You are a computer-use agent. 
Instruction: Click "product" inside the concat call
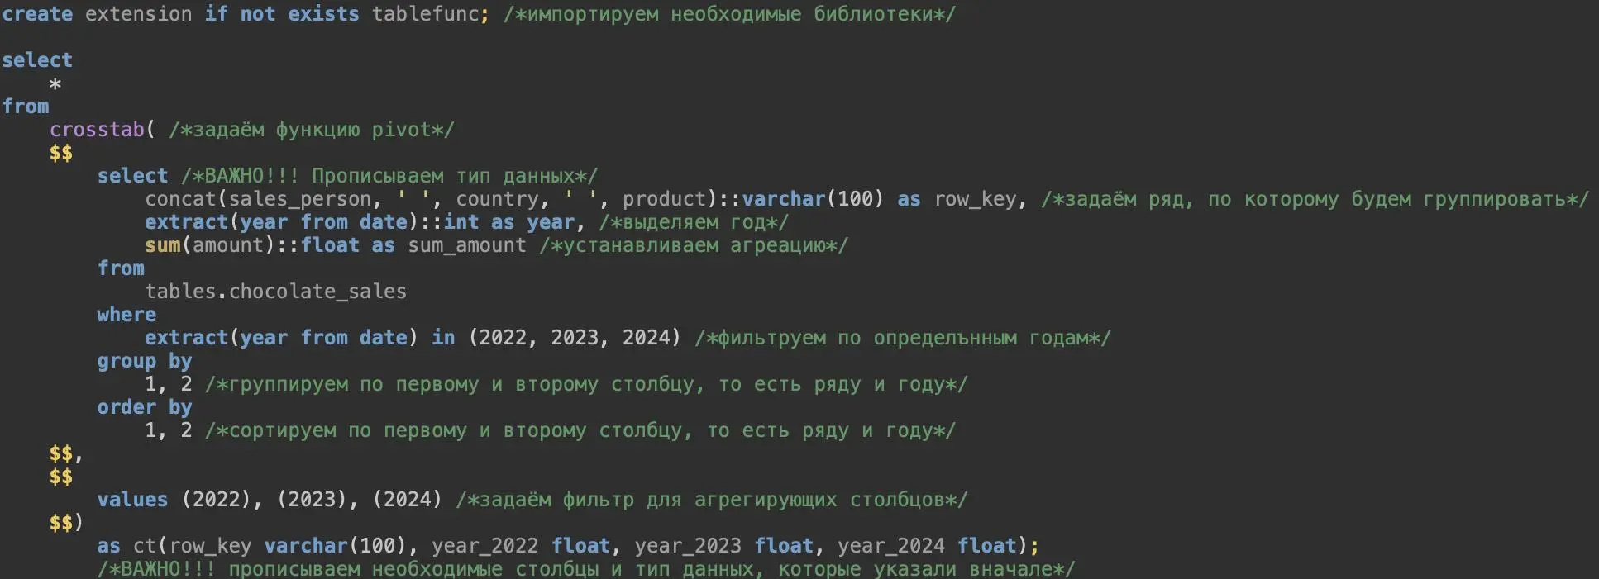(x=664, y=199)
